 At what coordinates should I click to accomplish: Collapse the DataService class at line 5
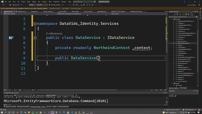[x=35, y=38]
